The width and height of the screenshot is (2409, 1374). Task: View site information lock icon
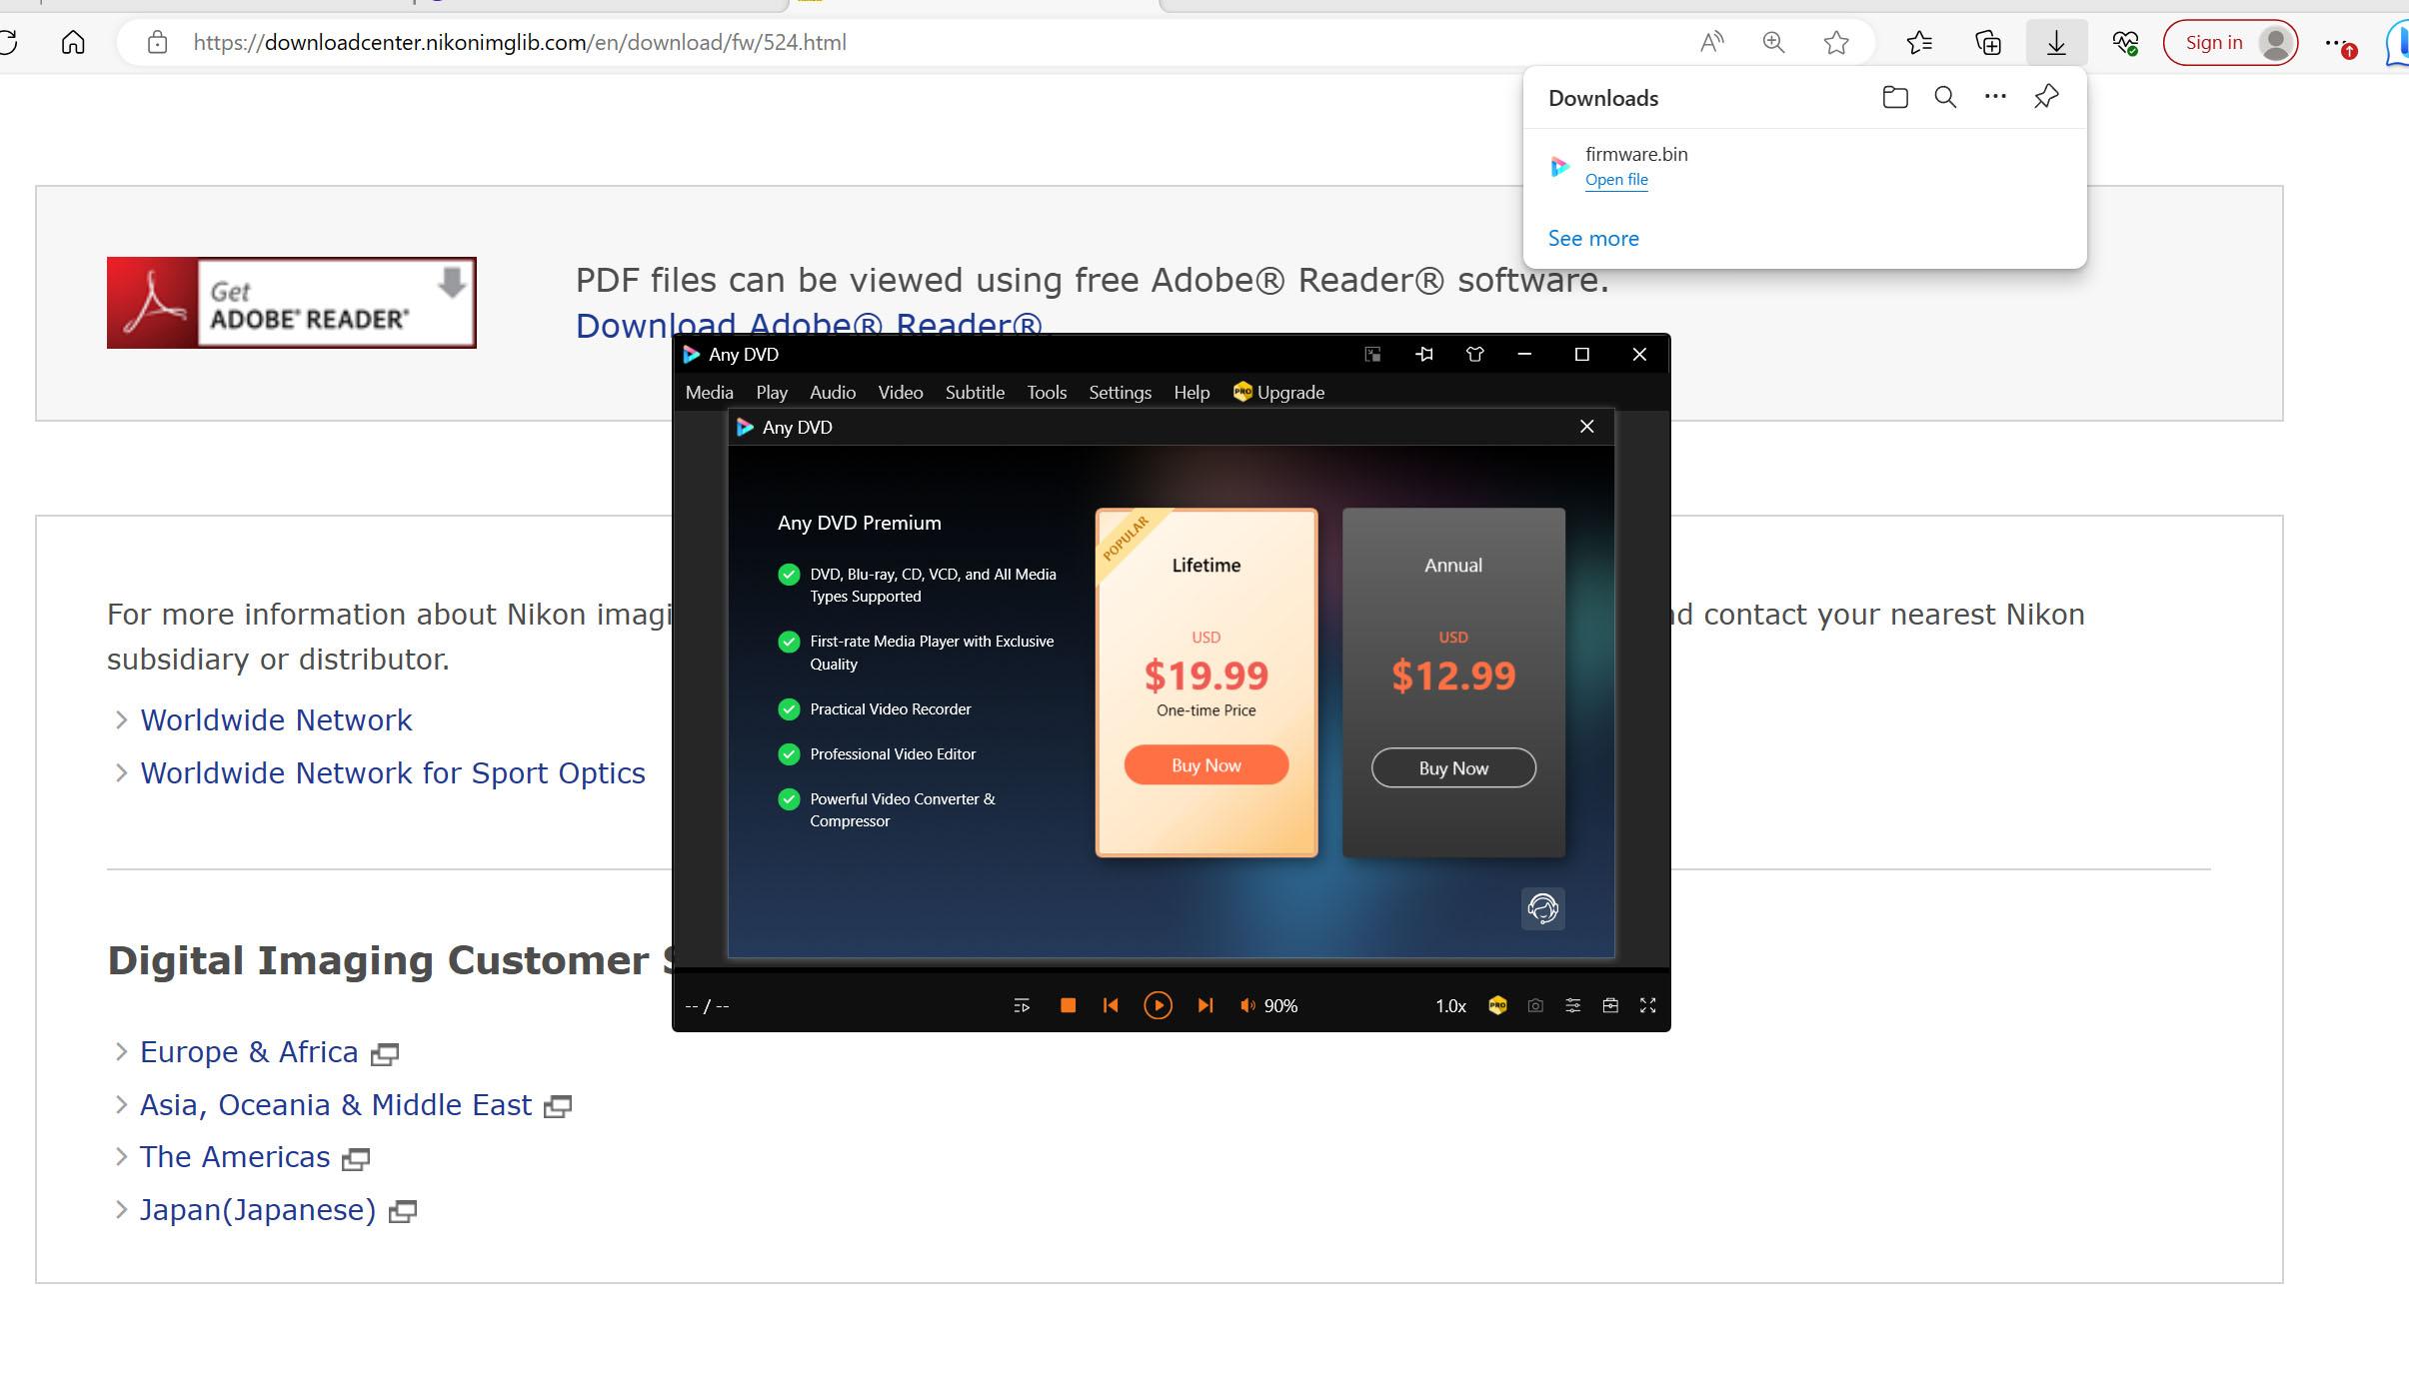pos(157,43)
